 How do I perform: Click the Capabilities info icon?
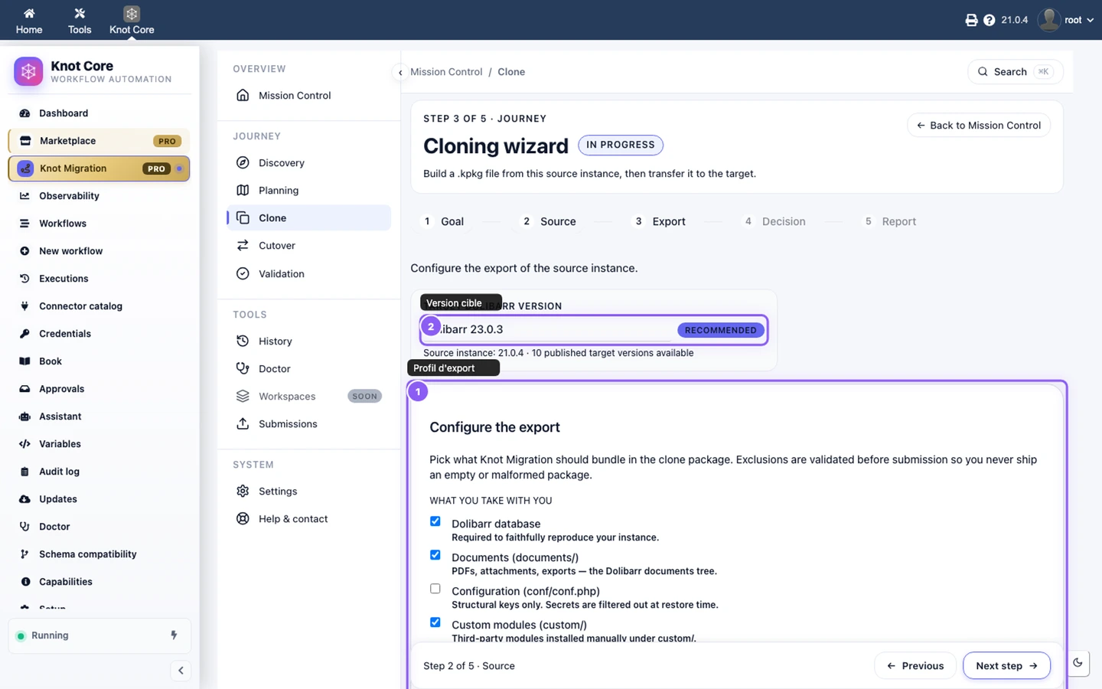[x=24, y=582]
